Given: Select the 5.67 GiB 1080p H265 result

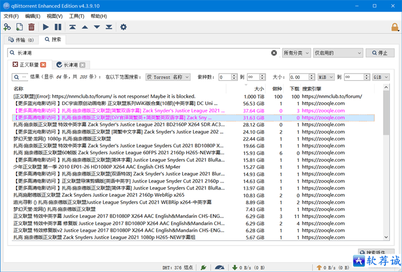Looking at the screenshot, I should point(194,238).
